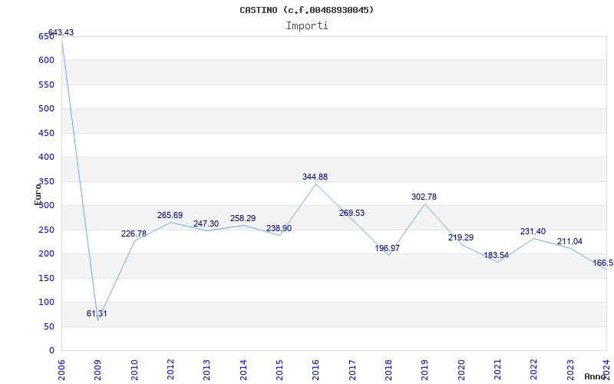
Task: Click the 196.97 data label for 2018
Action: point(388,248)
